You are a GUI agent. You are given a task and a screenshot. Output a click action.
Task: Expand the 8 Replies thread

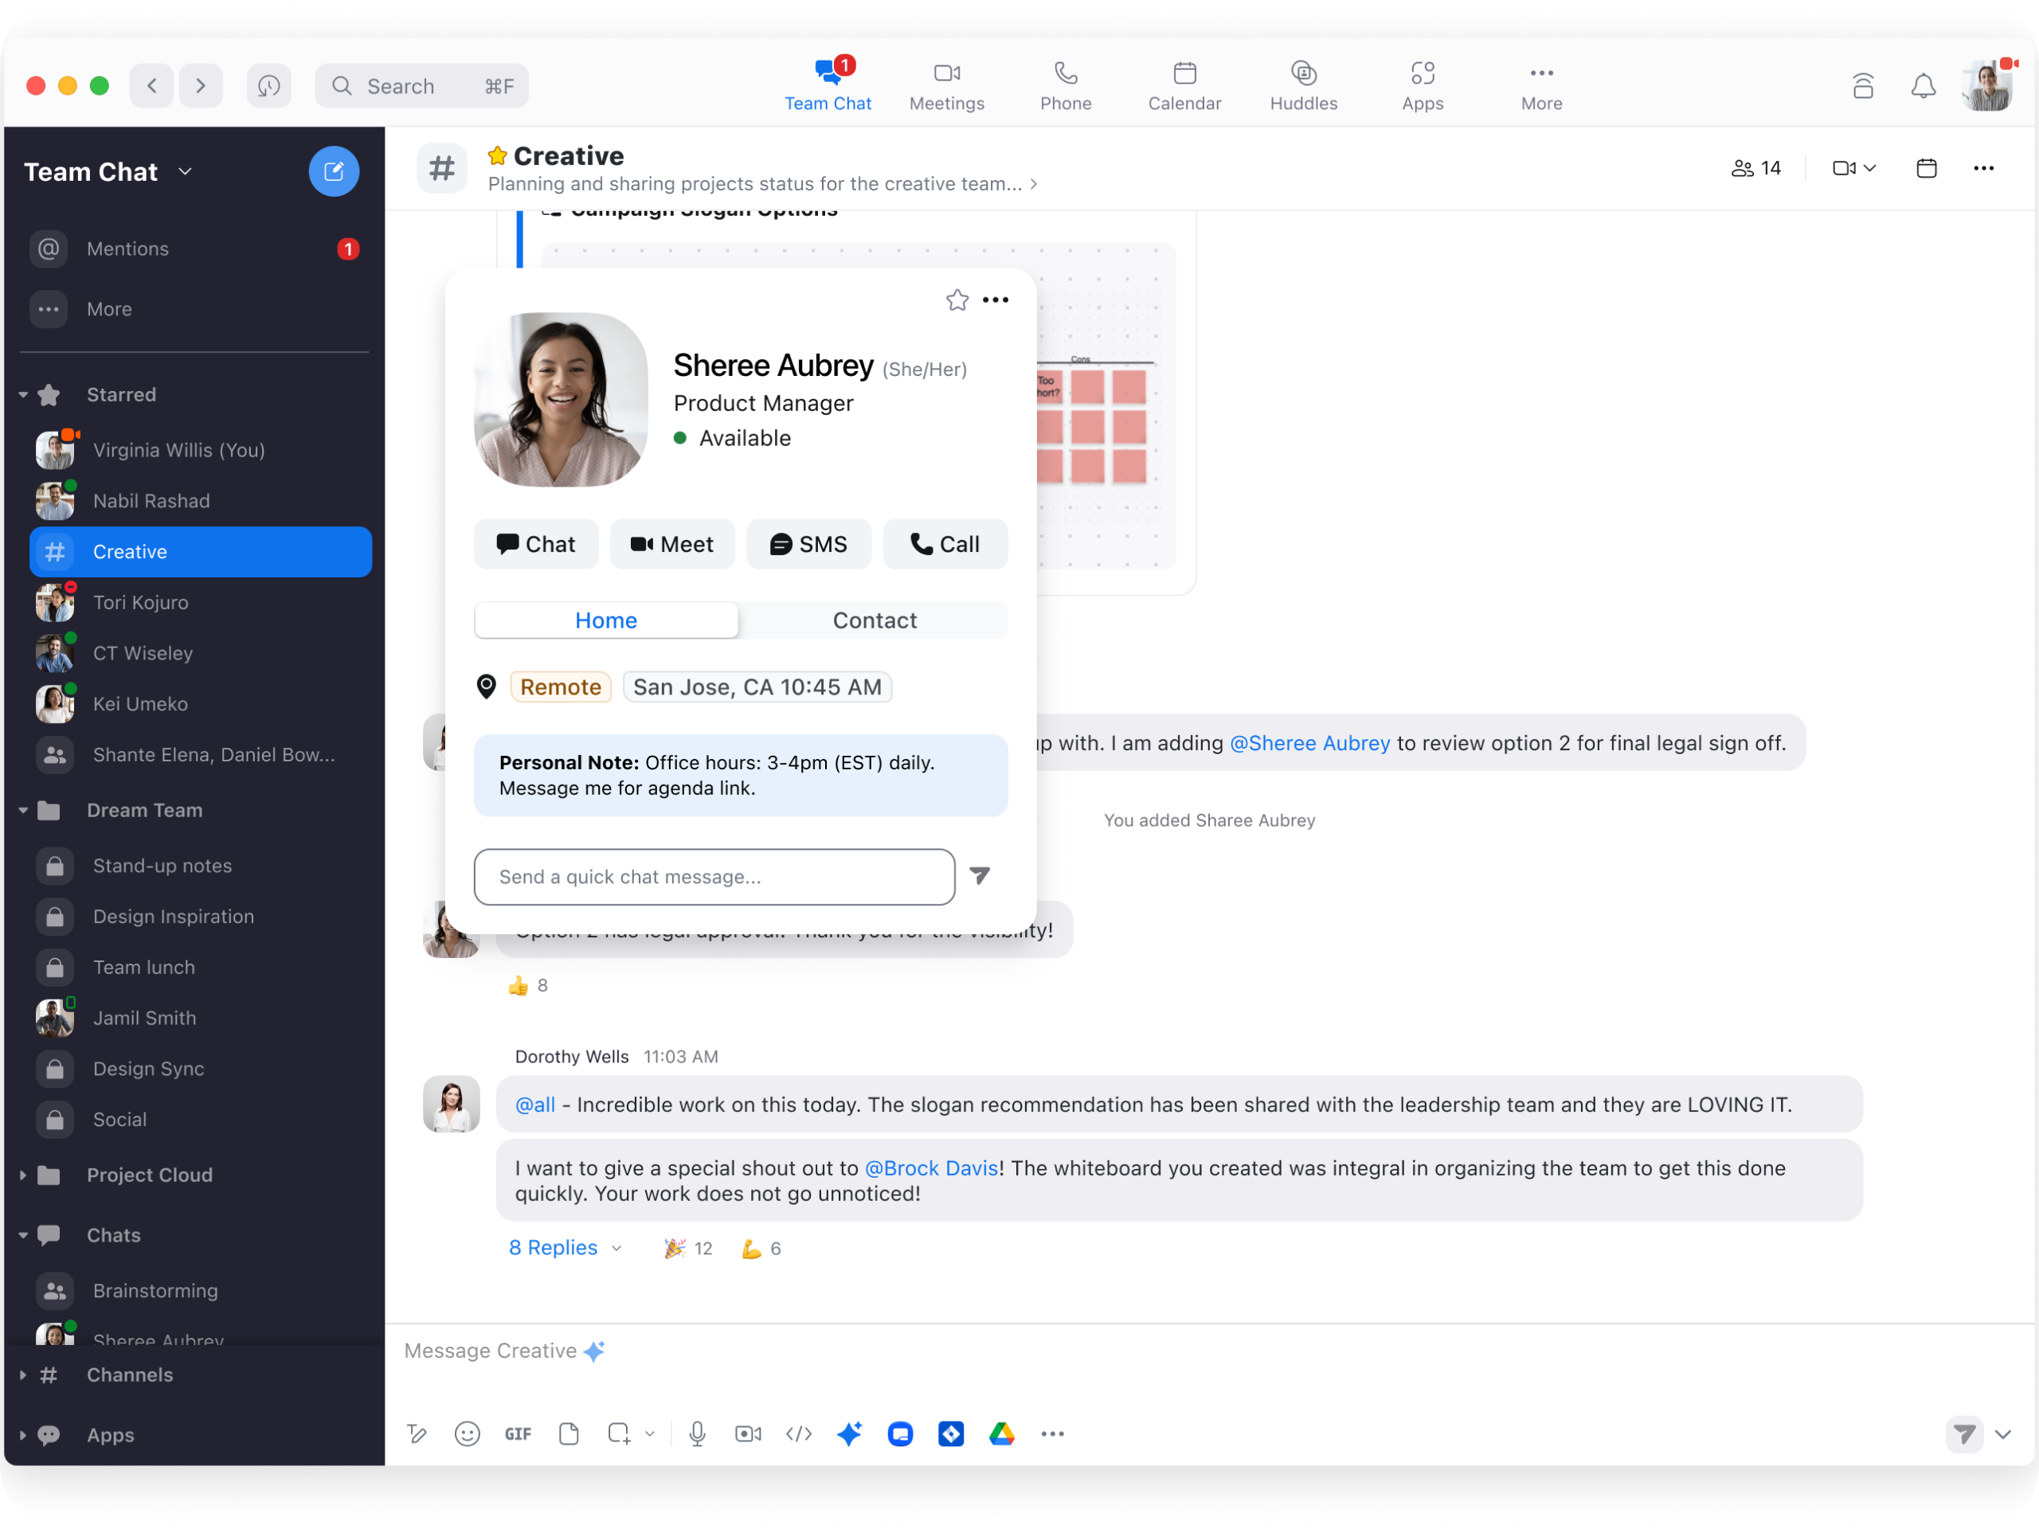click(554, 1247)
